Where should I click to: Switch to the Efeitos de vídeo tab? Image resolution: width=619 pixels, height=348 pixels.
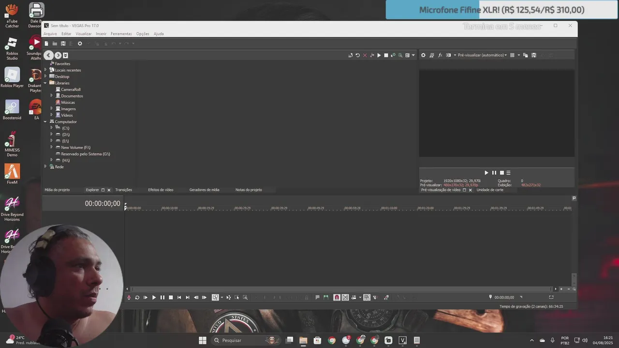tap(161, 190)
